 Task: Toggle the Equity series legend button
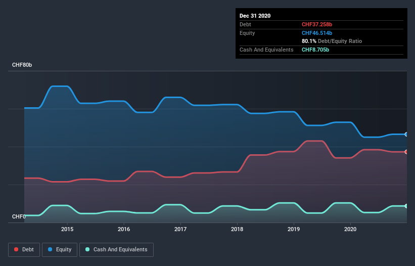click(60, 250)
